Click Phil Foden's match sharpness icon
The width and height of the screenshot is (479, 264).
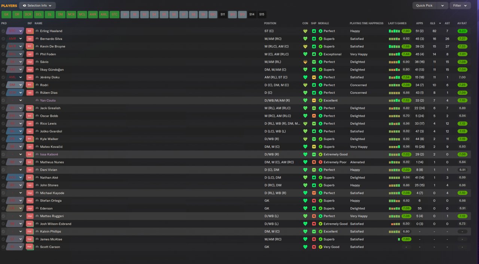click(x=314, y=54)
